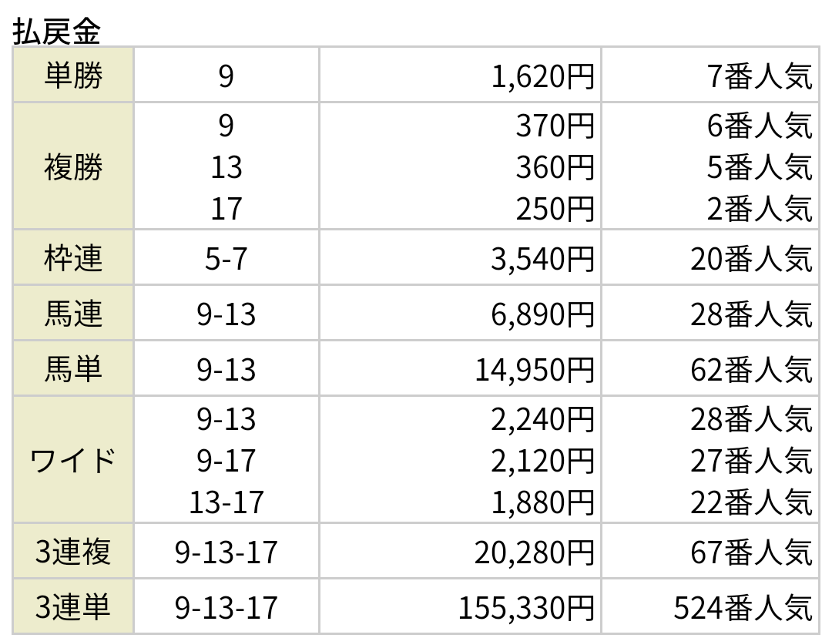Image resolution: width=832 pixels, height=638 pixels.
Task: Select the 複勝 row header cell
Action: (x=73, y=166)
